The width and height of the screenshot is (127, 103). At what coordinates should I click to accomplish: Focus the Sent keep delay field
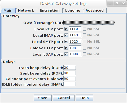(70, 73)
